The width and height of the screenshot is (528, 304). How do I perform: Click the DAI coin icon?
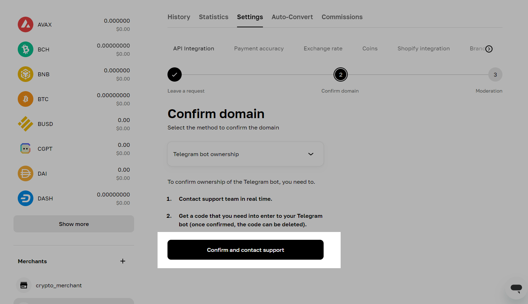pos(26,173)
